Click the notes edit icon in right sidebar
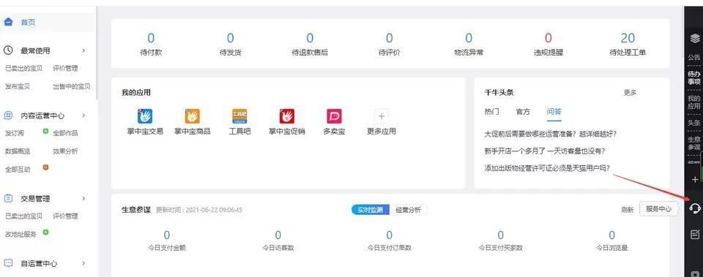Image resolution: width=703 pixels, height=277 pixels. pos(695,234)
